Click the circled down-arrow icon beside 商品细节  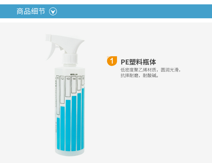(x=53, y=12)
